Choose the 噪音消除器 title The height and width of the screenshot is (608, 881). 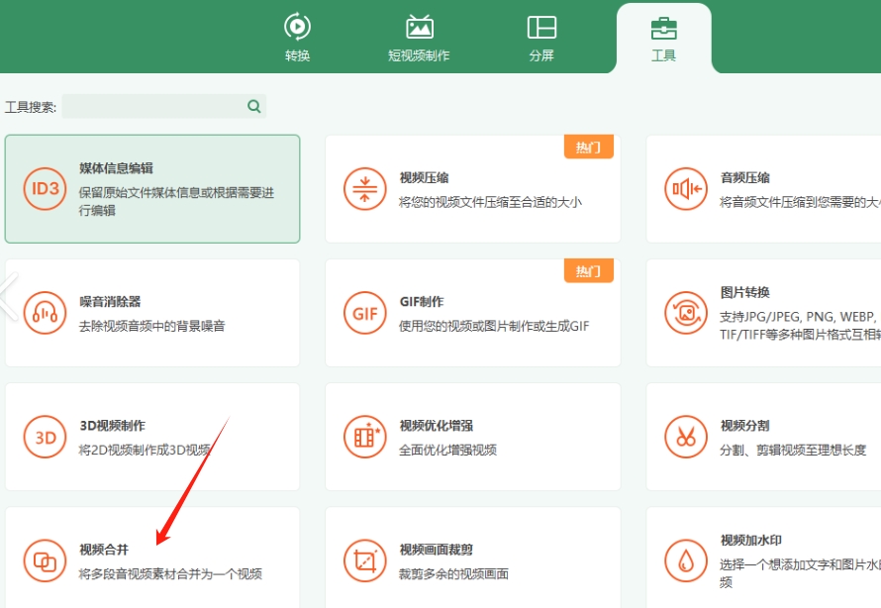point(110,302)
